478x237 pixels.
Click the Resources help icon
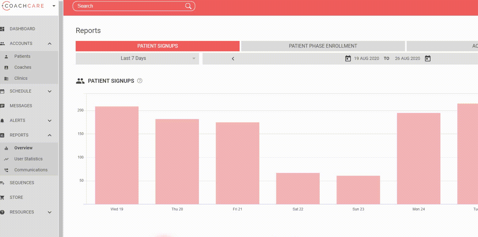tap(2, 212)
